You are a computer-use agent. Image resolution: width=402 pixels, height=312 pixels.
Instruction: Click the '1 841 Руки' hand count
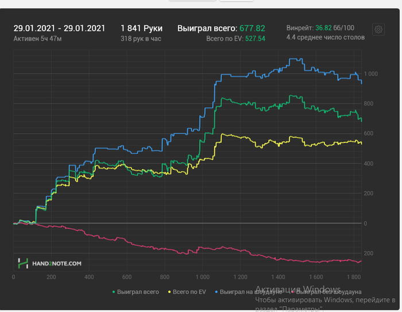pyautogui.click(x=141, y=28)
